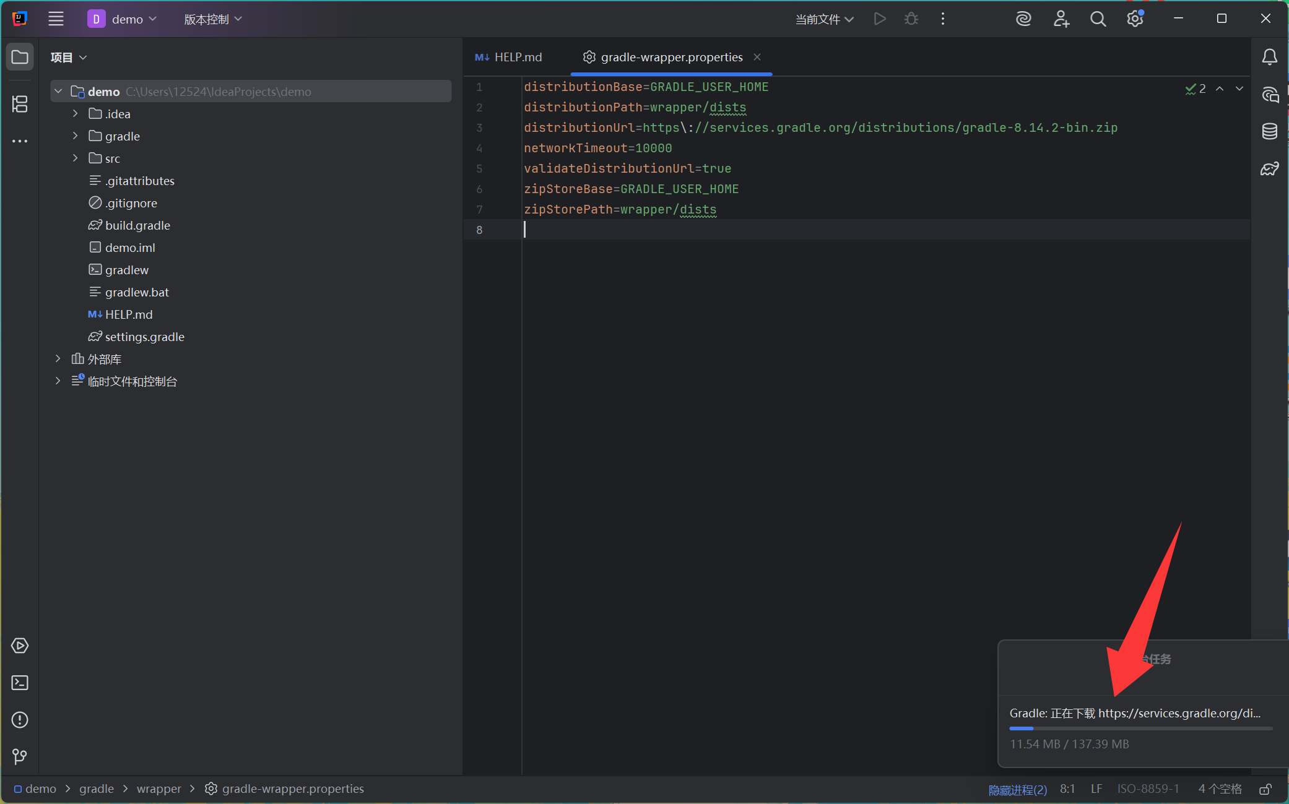Image resolution: width=1289 pixels, height=804 pixels.
Task: Expand the gradle folder in project tree
Action: [75, 136]
